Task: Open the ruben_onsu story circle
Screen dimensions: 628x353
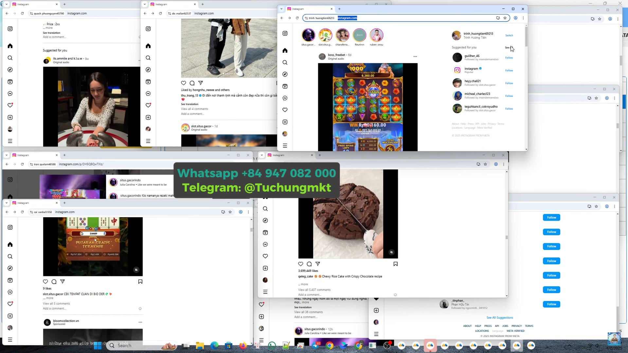Action: click(x=376, y=35)
